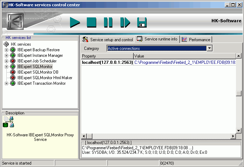Open the Category dropdown arrow
The width and height of the screenshot is (244, 167).
pyautogui.click(x=210, y=48)
